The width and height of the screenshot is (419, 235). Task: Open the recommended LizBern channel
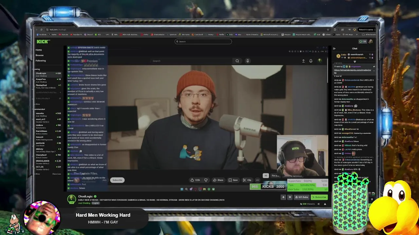[48, 126]
